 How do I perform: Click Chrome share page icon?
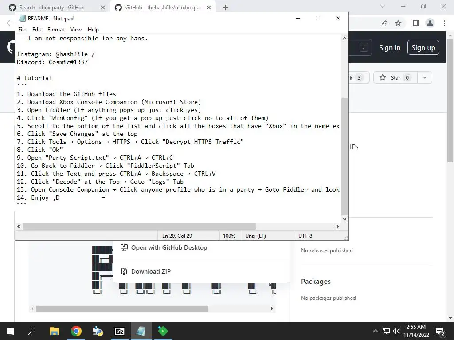384,23
